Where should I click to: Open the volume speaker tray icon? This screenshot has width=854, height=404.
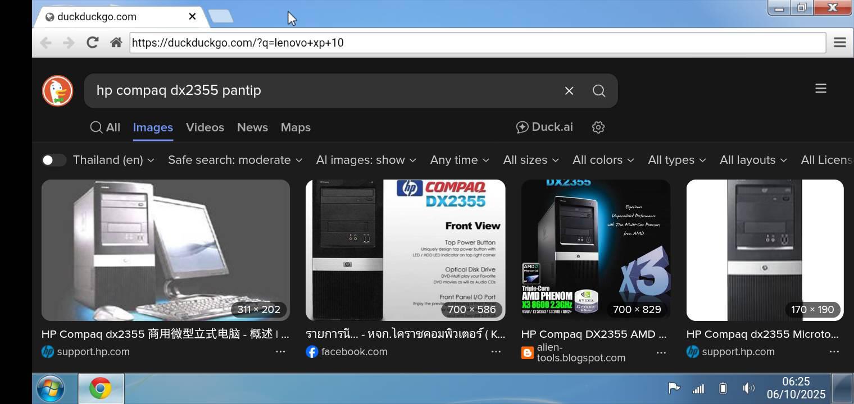click(748, 388)
